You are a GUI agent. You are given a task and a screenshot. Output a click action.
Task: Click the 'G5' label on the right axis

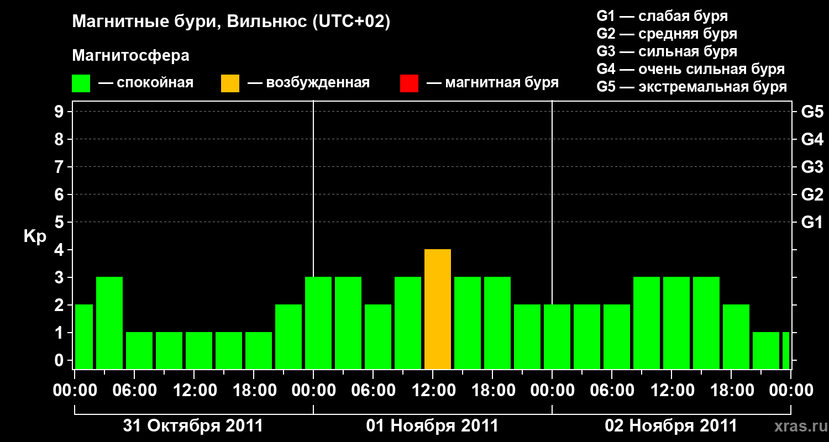[812, 112]
